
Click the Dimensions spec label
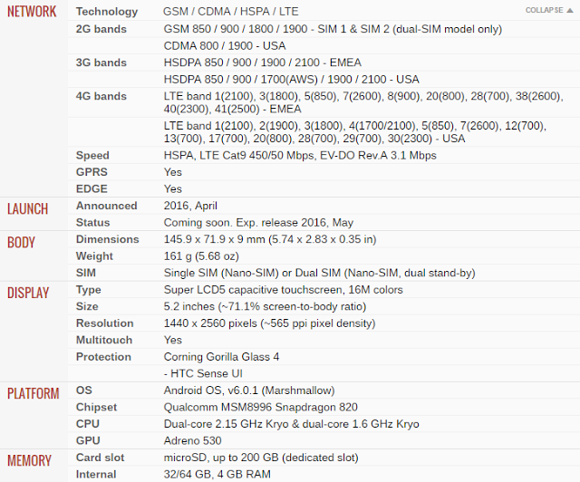108,239
